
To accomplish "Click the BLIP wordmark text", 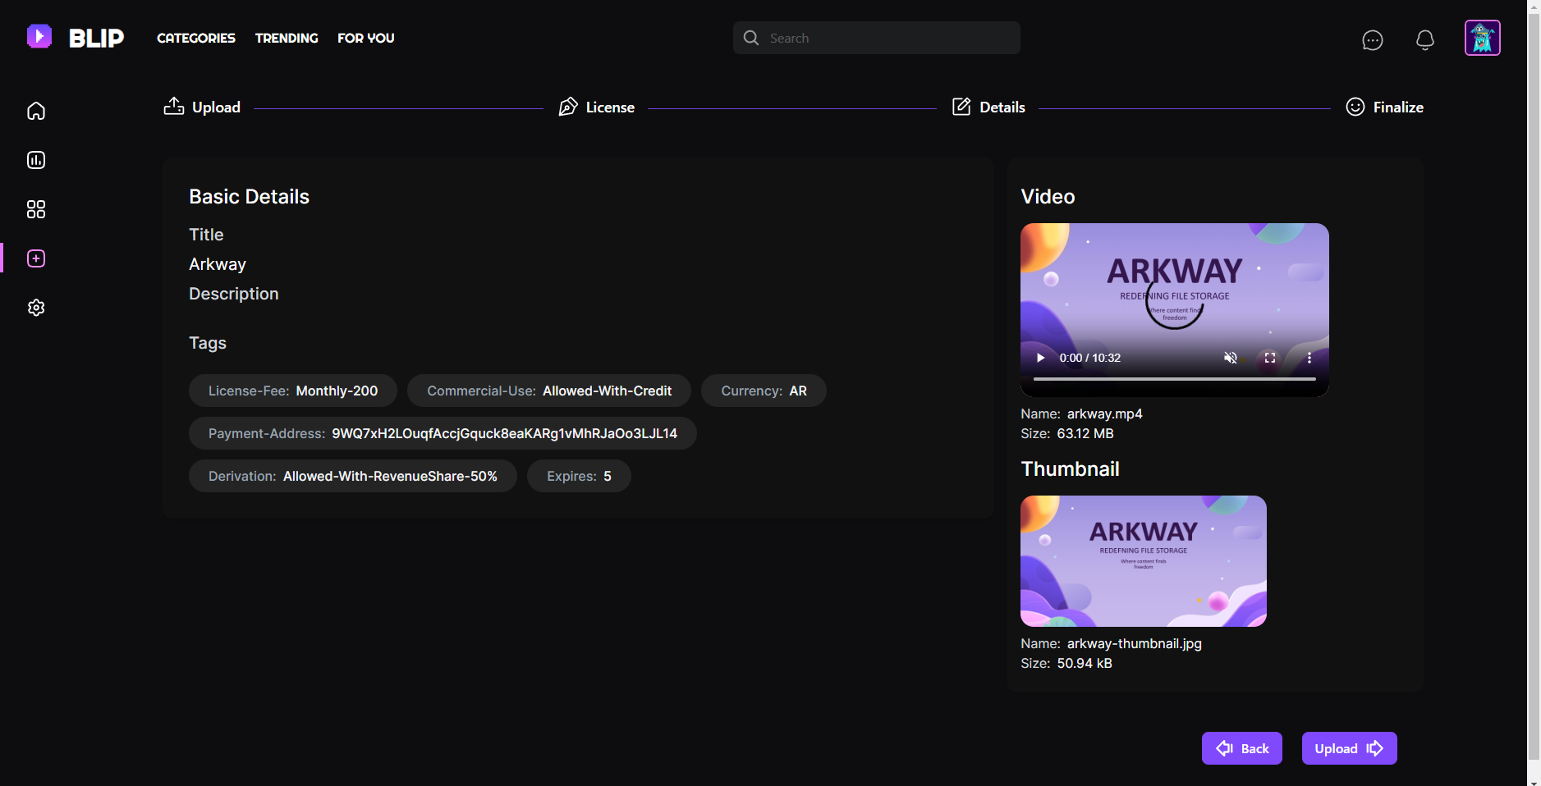I will click(x=96, y=38).
